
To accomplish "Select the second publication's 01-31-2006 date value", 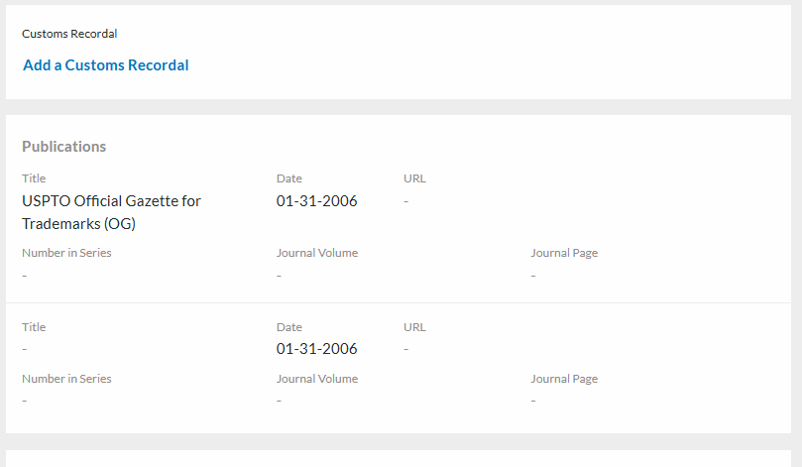I will [316, 349].
